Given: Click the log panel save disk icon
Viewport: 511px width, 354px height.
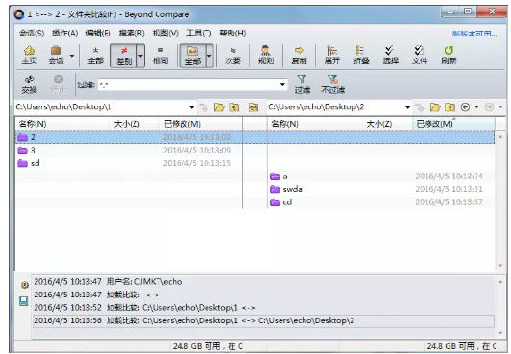Looking at the screenshot, I should 24,301.
